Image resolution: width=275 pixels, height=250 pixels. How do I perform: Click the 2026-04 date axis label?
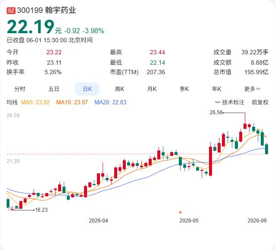pos(98,221)
